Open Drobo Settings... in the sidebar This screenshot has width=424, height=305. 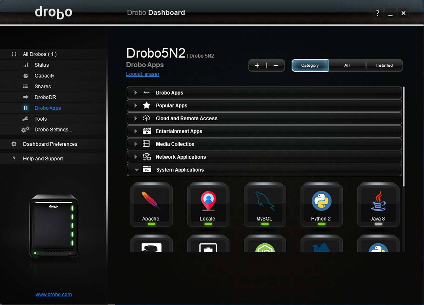54,130
